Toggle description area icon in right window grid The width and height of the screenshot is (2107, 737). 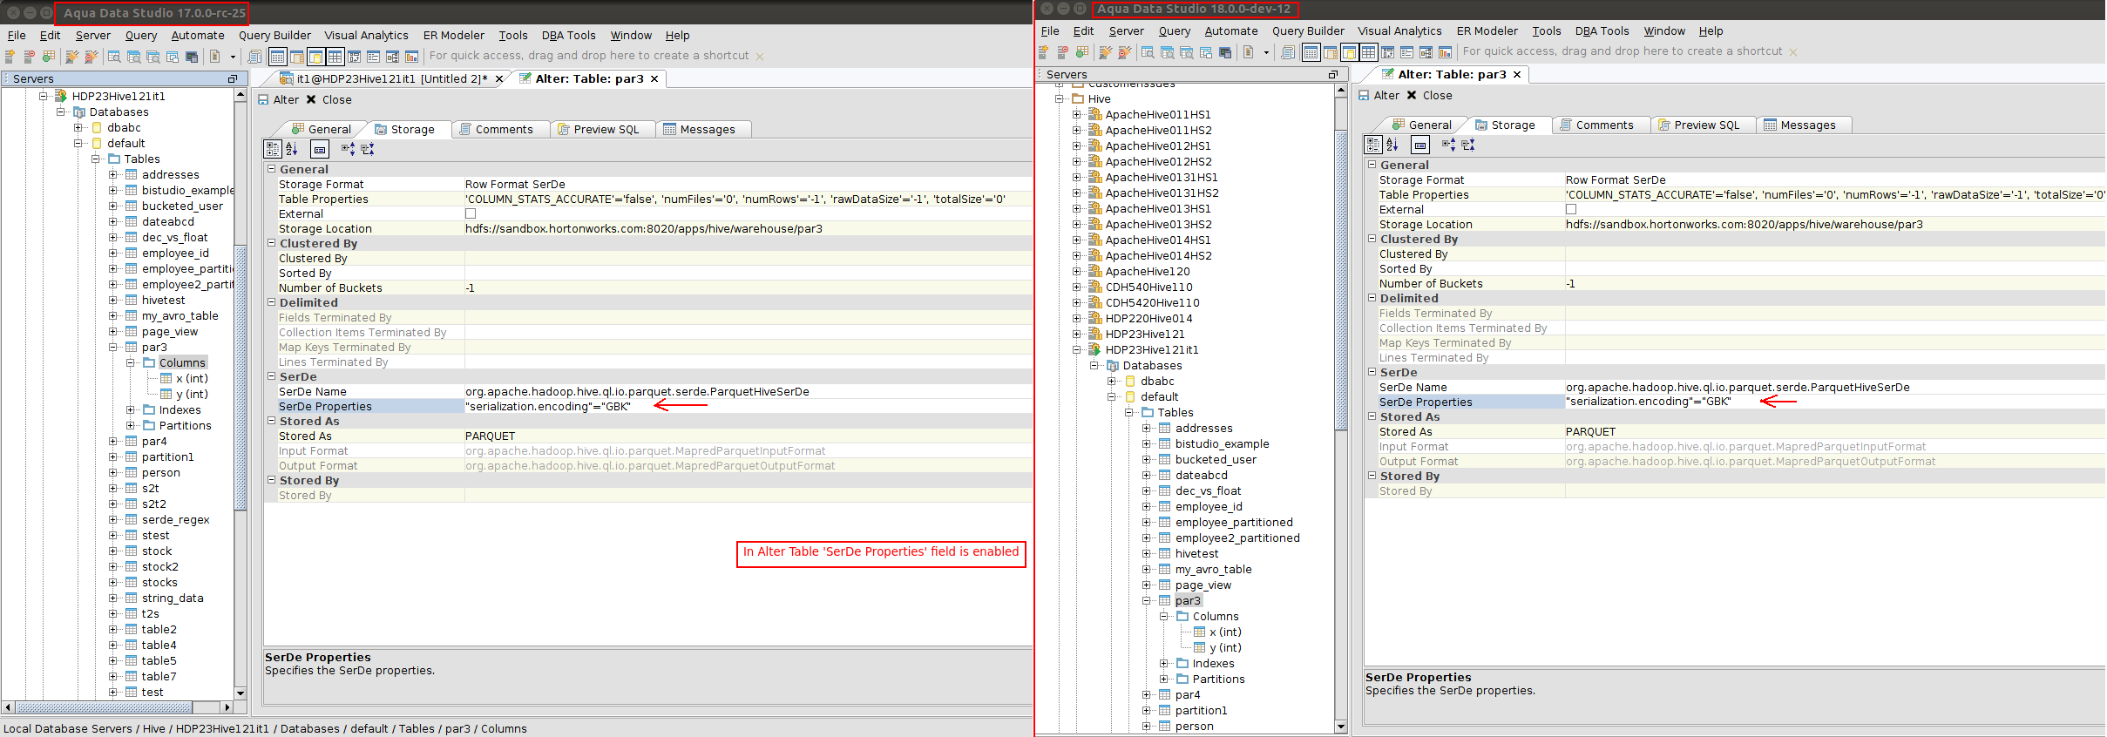(1420, 145)
